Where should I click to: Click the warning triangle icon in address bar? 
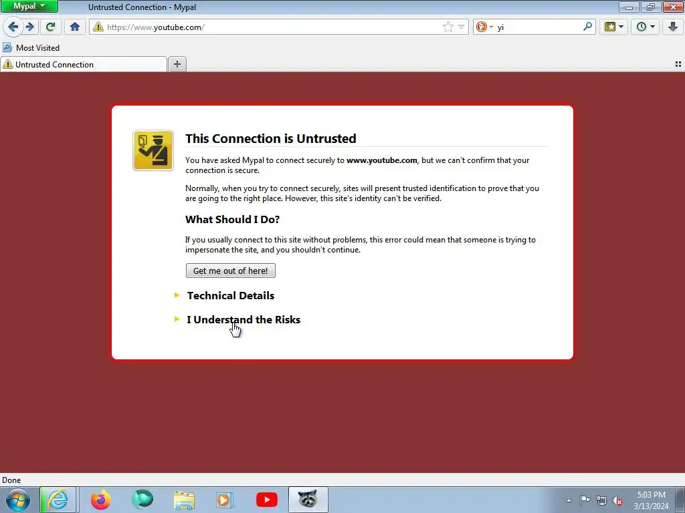tap(98, 27)
